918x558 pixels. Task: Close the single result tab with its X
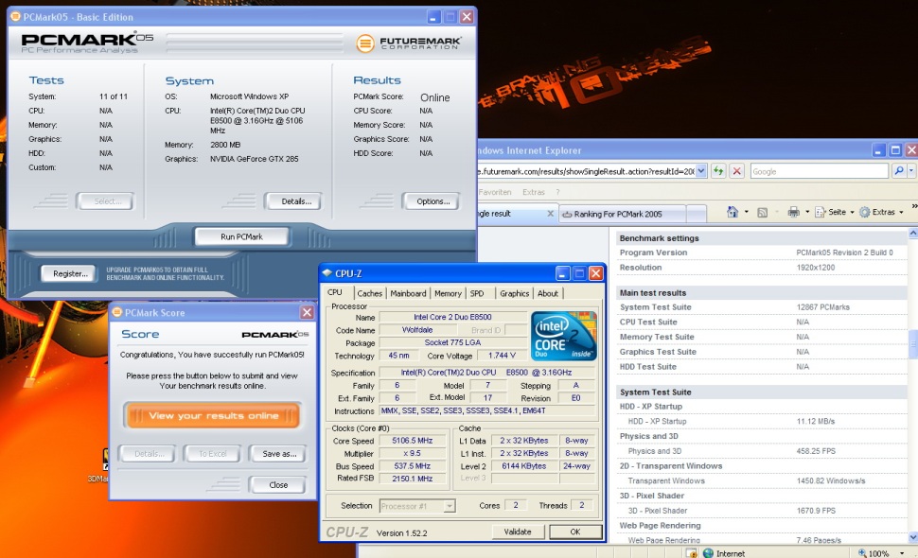tap(550, 214)
